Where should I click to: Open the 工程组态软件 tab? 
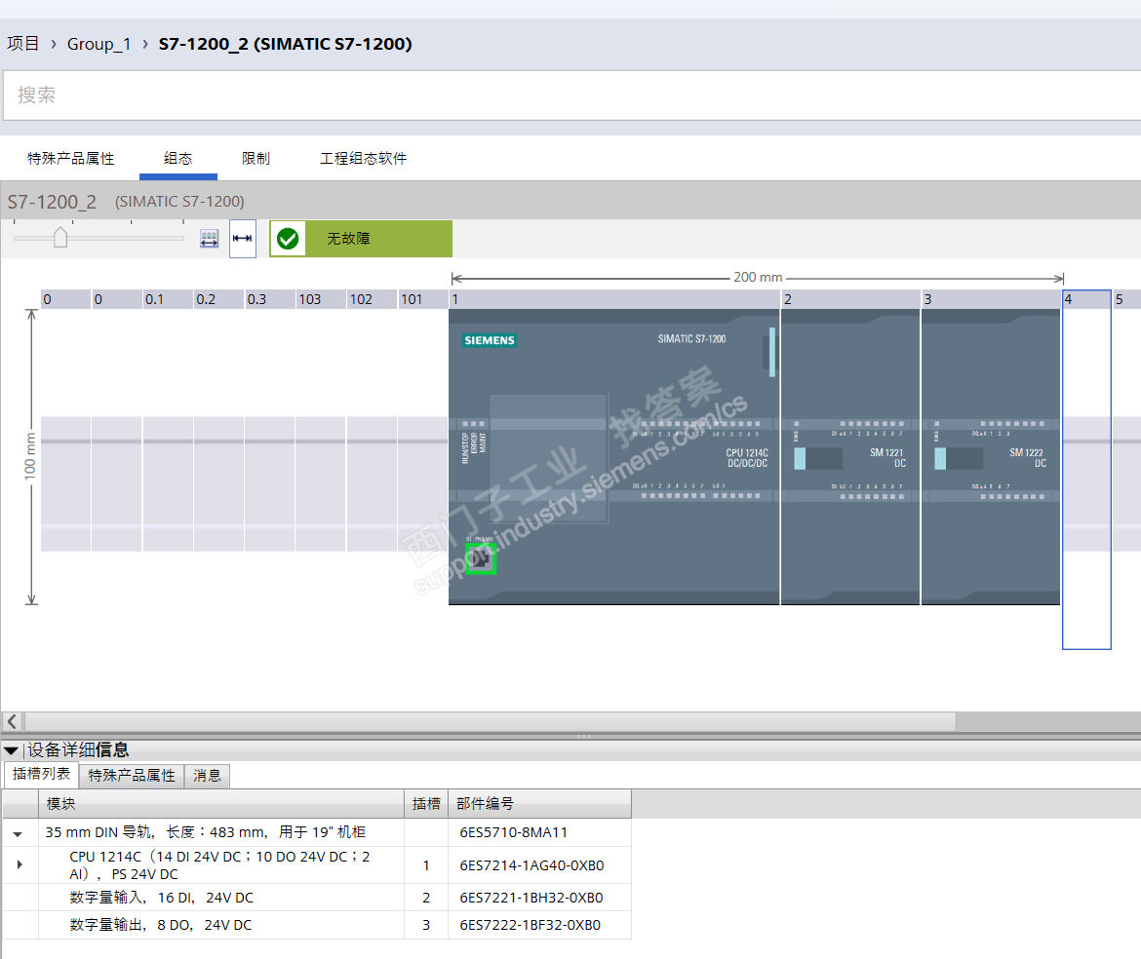tap(363, 159)
